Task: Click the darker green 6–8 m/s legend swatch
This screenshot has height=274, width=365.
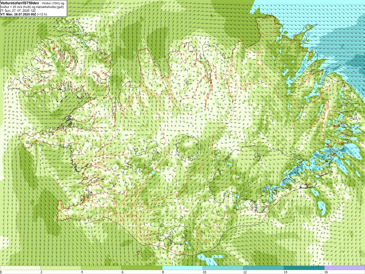Action: [142, 268]
